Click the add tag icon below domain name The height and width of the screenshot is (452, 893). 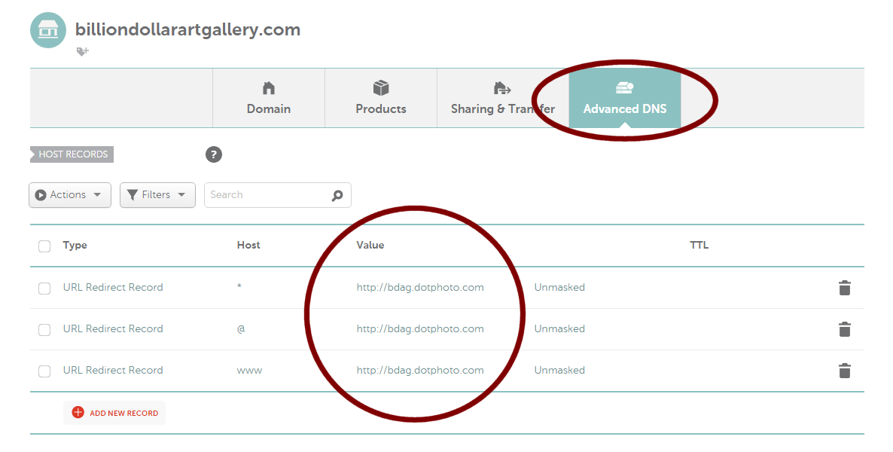tap(83, 52)
